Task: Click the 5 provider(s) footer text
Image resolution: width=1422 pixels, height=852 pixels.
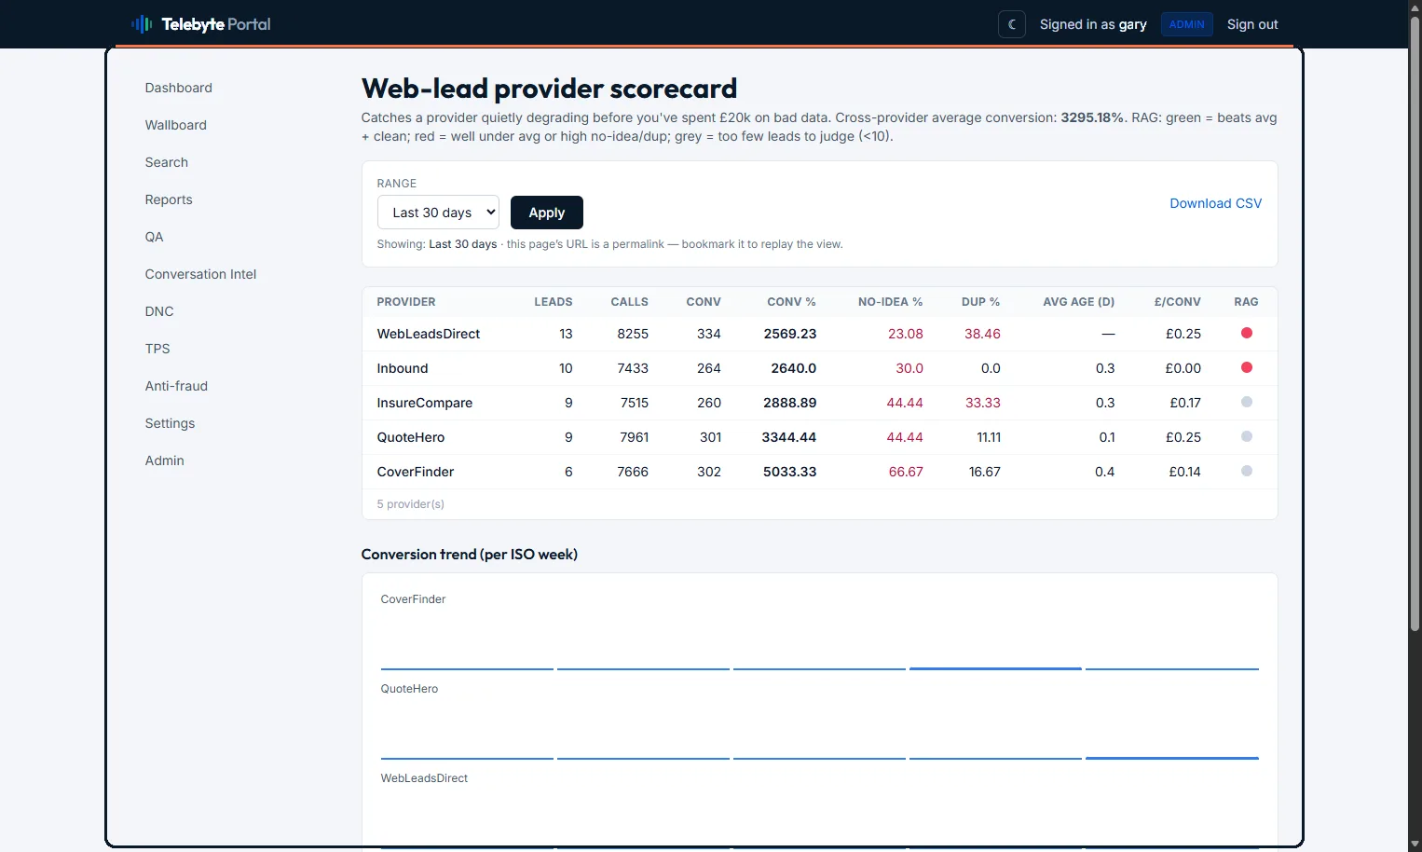Action: [411, 504]
